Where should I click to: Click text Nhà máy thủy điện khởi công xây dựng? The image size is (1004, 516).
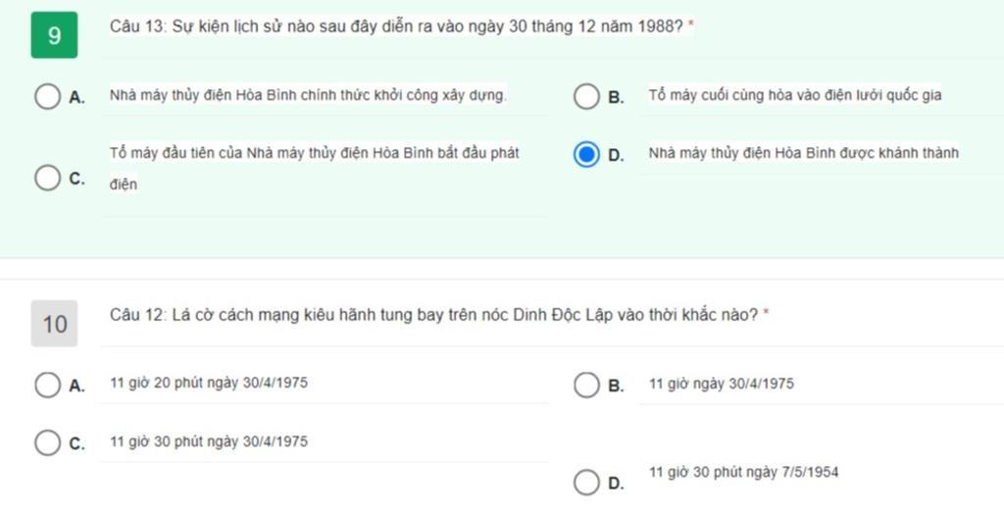308,95
